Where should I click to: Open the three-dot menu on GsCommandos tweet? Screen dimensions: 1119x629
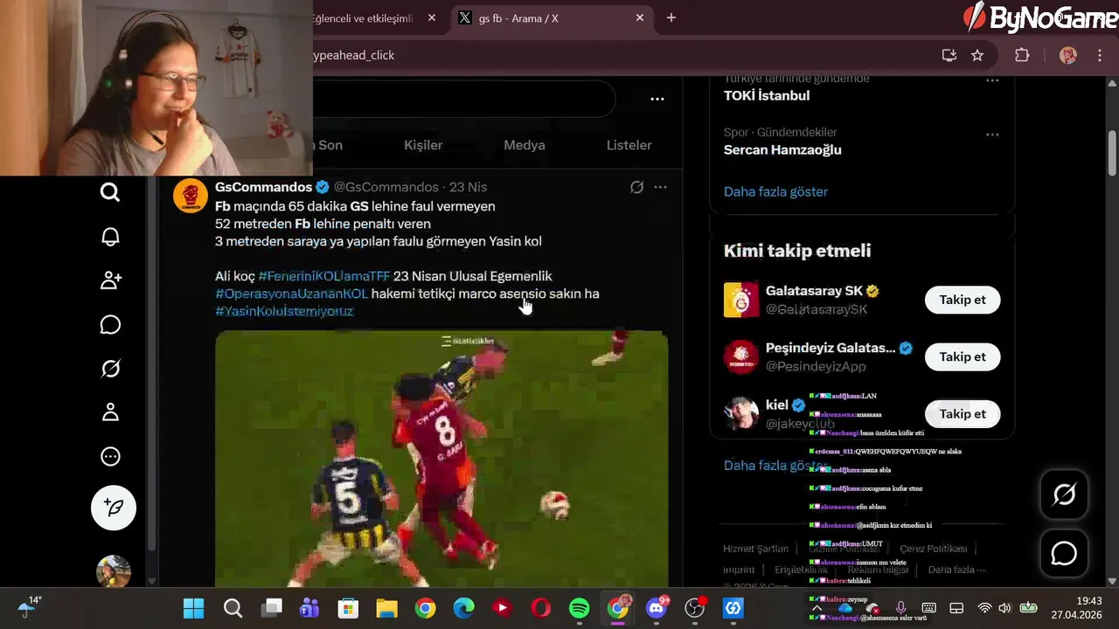(660, 187)
